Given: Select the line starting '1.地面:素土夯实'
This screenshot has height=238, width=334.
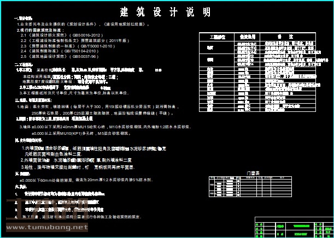Looking at the screenshot, I should (98, 107).
